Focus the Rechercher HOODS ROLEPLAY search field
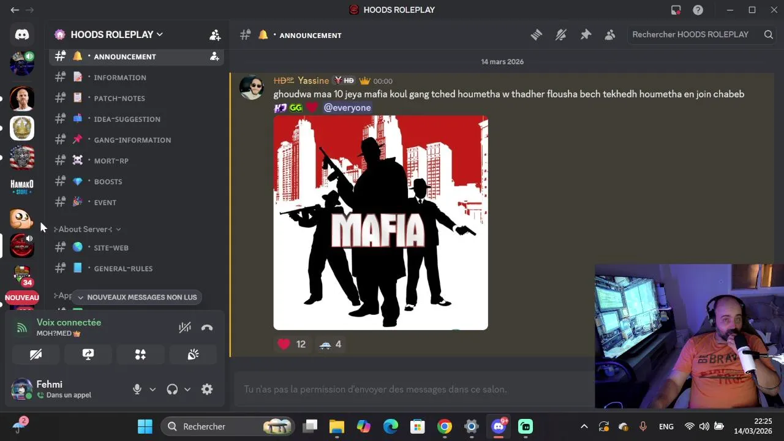The width and height of the screenshot is (784, 441). 703,35
